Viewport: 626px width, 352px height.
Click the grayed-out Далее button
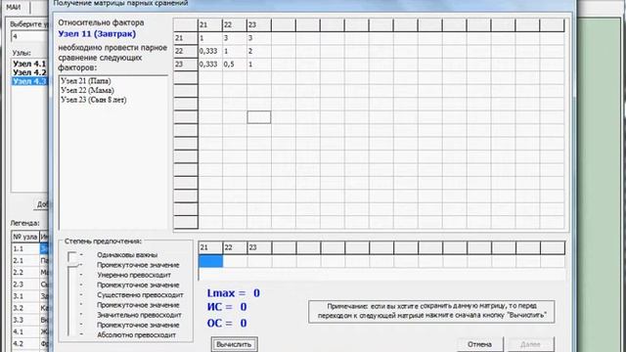tap(530, 344)
